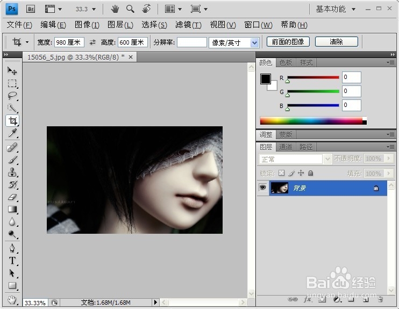Click the Hand tool in application bar
The height and width of the screenshot is (309, 399).
[x=115, y=9]
